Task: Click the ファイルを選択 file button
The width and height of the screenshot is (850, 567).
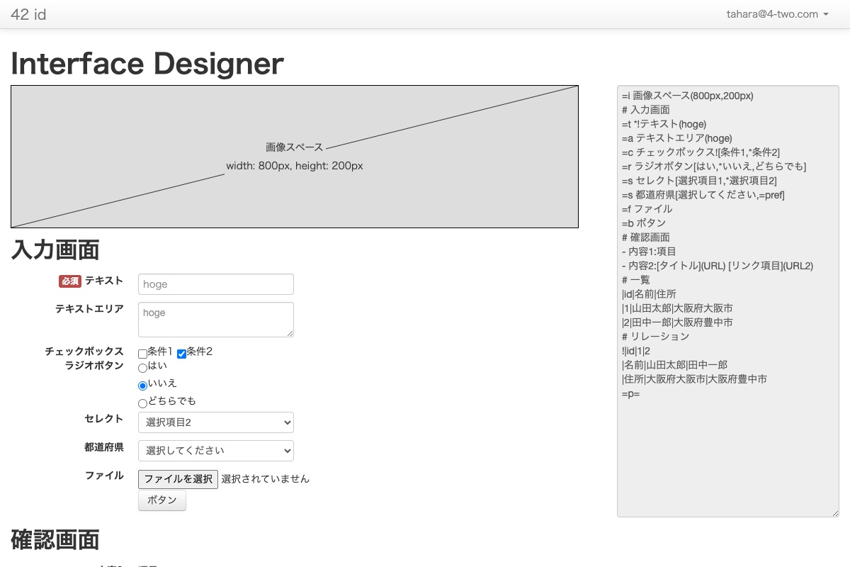Action: (x=178, y=479)
